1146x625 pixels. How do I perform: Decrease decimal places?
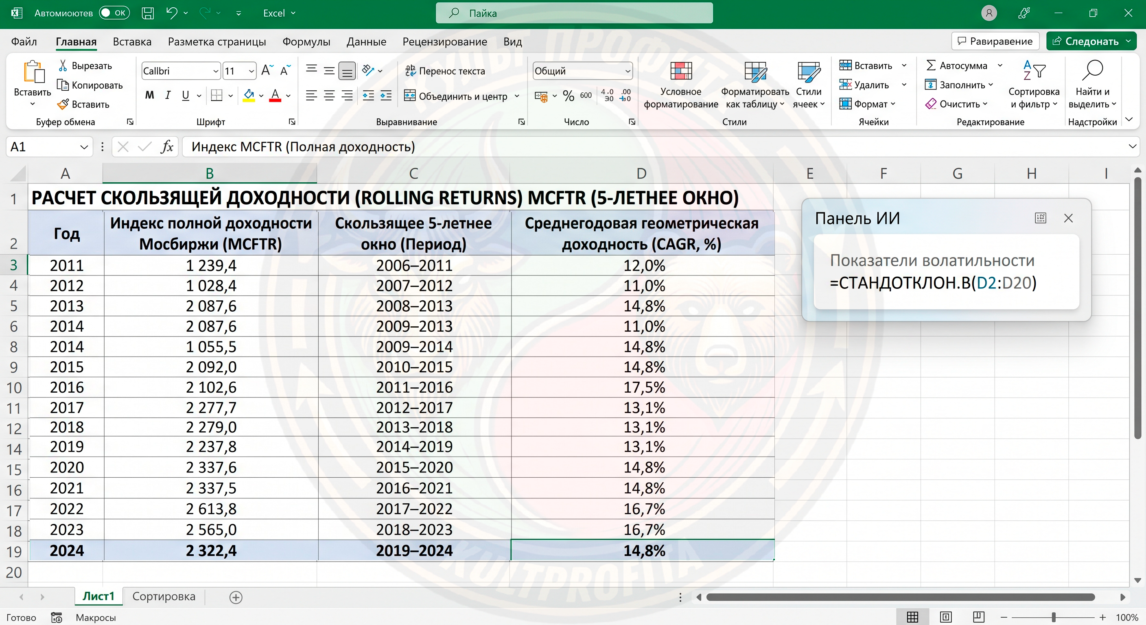[625, 95]
